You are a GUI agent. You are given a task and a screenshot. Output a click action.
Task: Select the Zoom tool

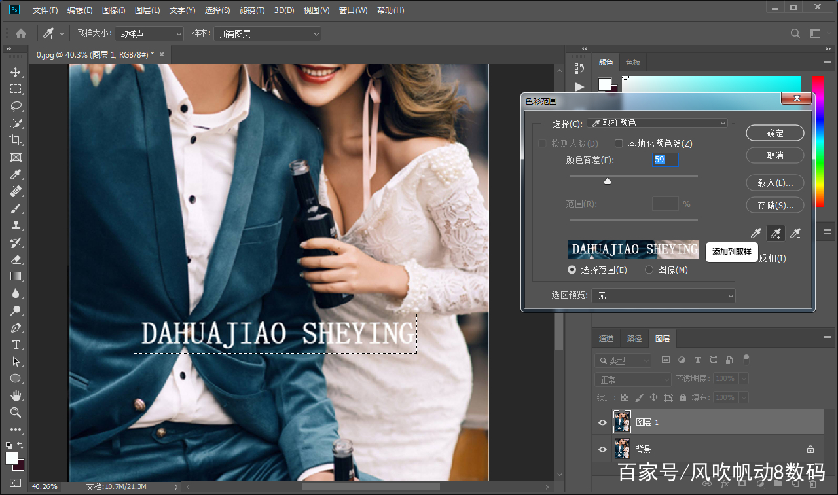(16, 412)
